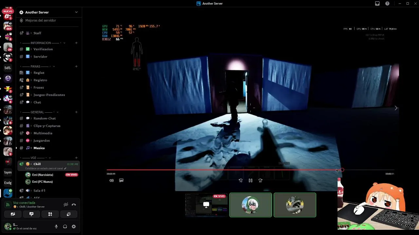Collapse the PANAS category
Screen dimensions: 419x235
[37, 66]
